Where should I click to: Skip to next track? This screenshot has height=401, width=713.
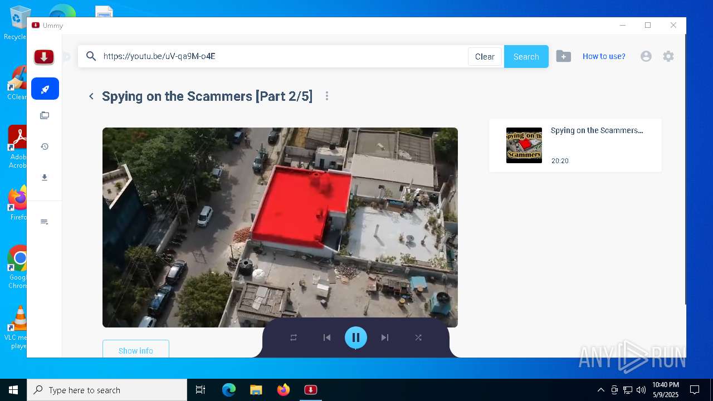(x=385, y=338)
